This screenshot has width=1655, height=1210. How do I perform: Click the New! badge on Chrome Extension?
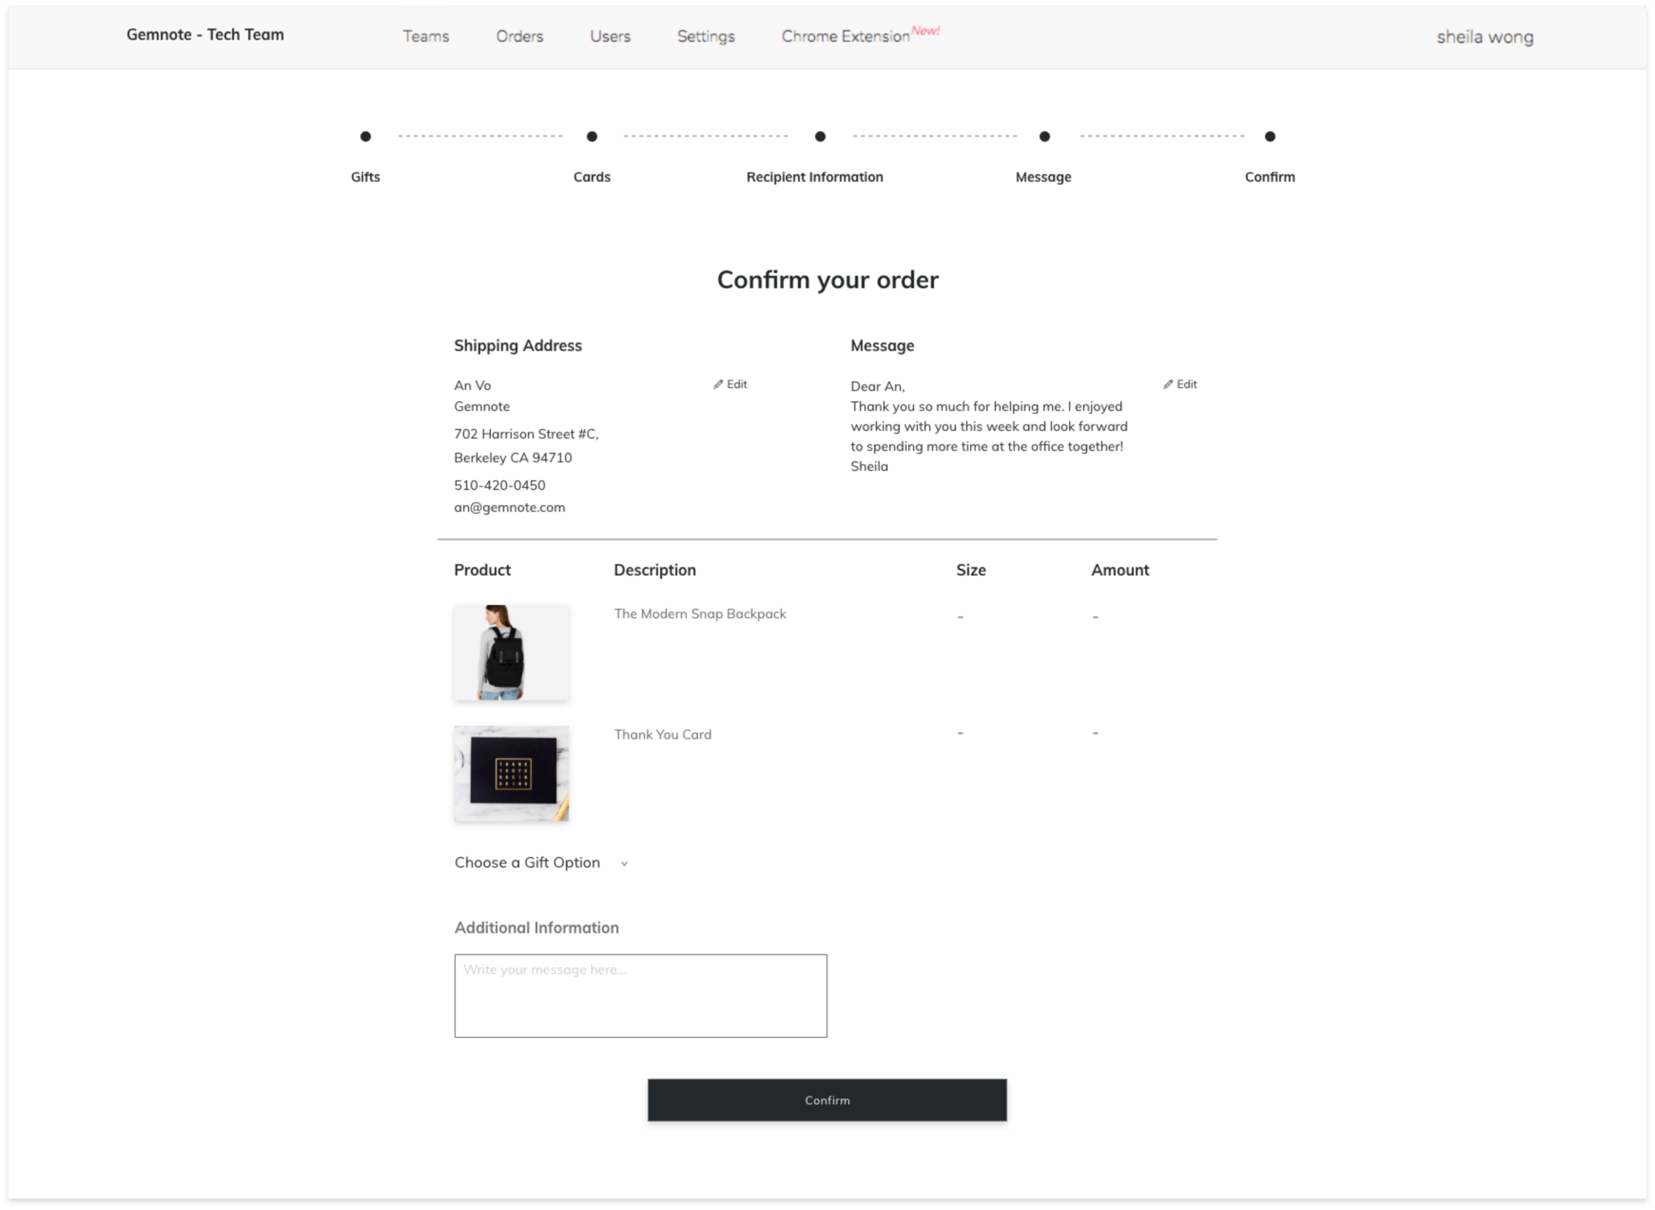coord(925,30)
